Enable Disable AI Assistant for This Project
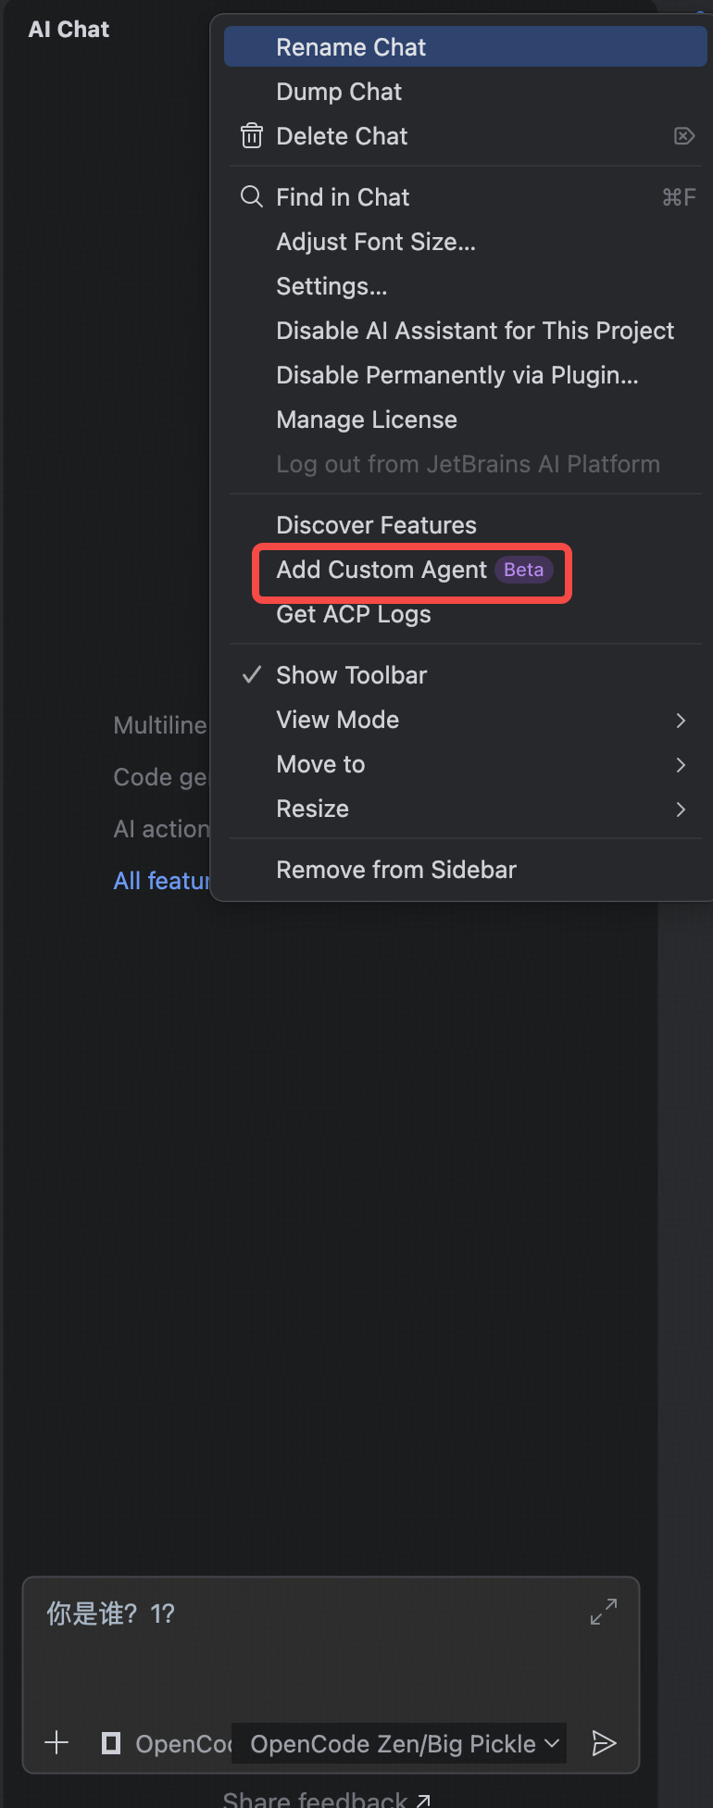713x1808 pixels. coord(475,330)
